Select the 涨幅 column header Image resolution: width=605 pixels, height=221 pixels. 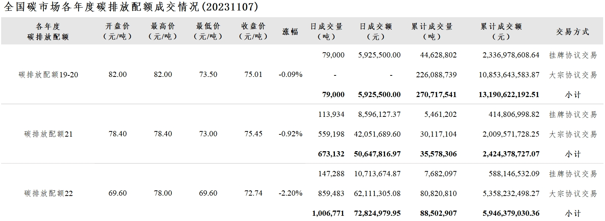coord(290,32)
